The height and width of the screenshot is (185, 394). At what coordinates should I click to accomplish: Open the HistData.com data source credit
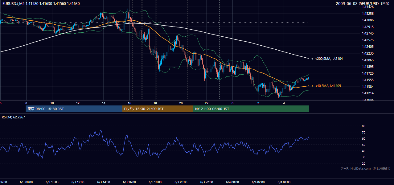366,168
